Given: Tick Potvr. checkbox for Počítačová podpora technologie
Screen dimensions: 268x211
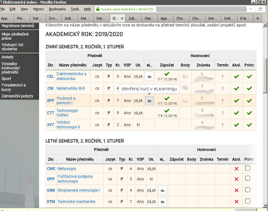Looking at the screenshot, I should (247, 178).
